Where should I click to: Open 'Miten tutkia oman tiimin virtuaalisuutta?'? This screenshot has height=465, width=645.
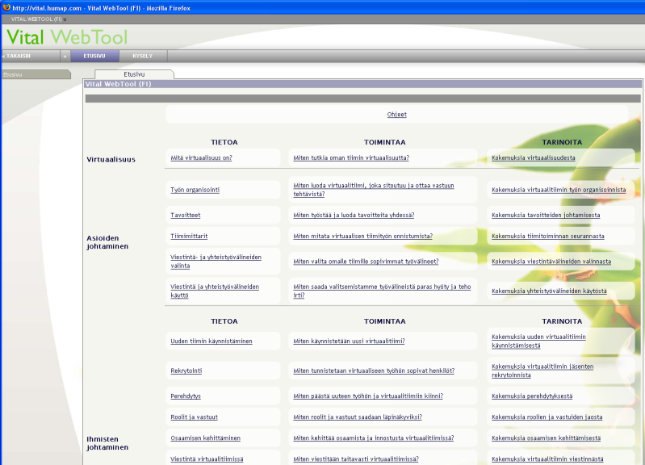pyautogui.click(x=351, y=157)
